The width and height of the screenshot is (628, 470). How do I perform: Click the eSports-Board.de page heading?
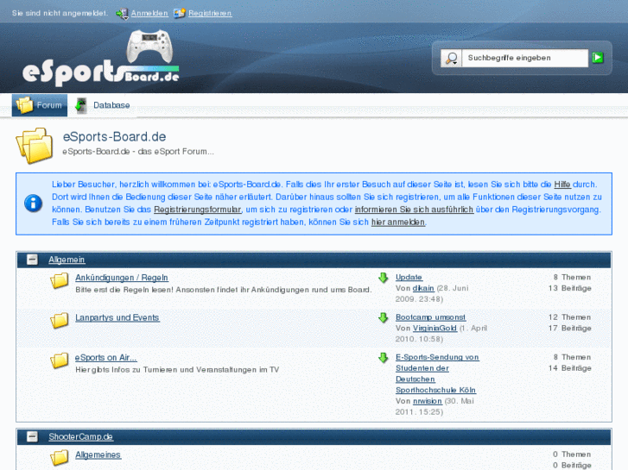coord(115,137)
